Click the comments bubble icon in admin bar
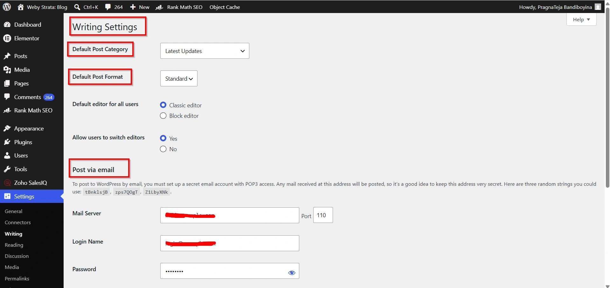 (108, 7)
